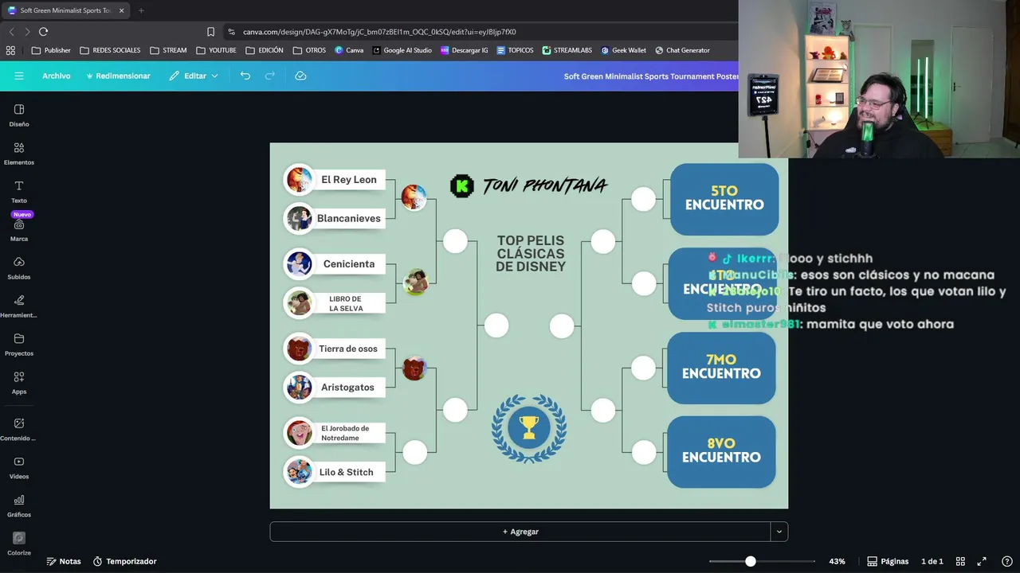Open the Herramientas drawing panel
The height and width of the screenshot is (573, 1020).
pos(19,306)
